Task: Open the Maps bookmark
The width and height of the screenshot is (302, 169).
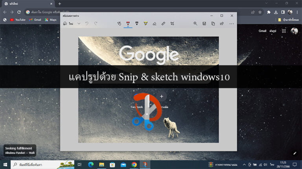Action: (51, 20)
